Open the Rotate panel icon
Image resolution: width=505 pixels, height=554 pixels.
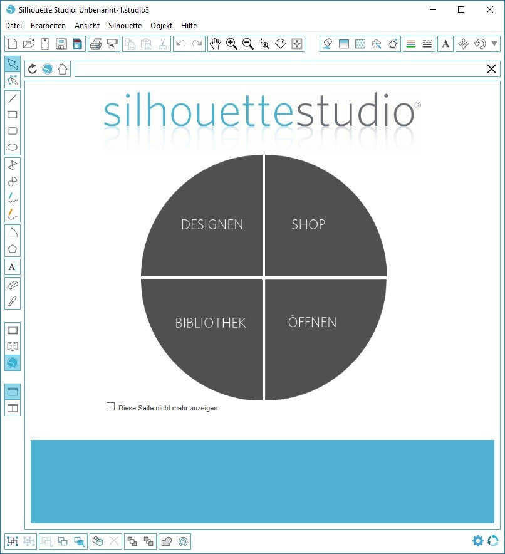point(480,44)
